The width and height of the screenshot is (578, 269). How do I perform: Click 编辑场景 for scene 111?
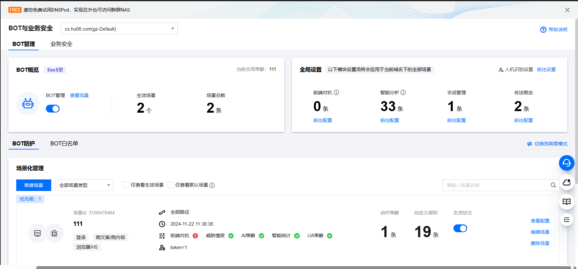(x=540, y=232)
